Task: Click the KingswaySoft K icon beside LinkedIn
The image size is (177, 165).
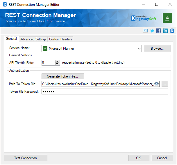Action: (x=172, y=31)
